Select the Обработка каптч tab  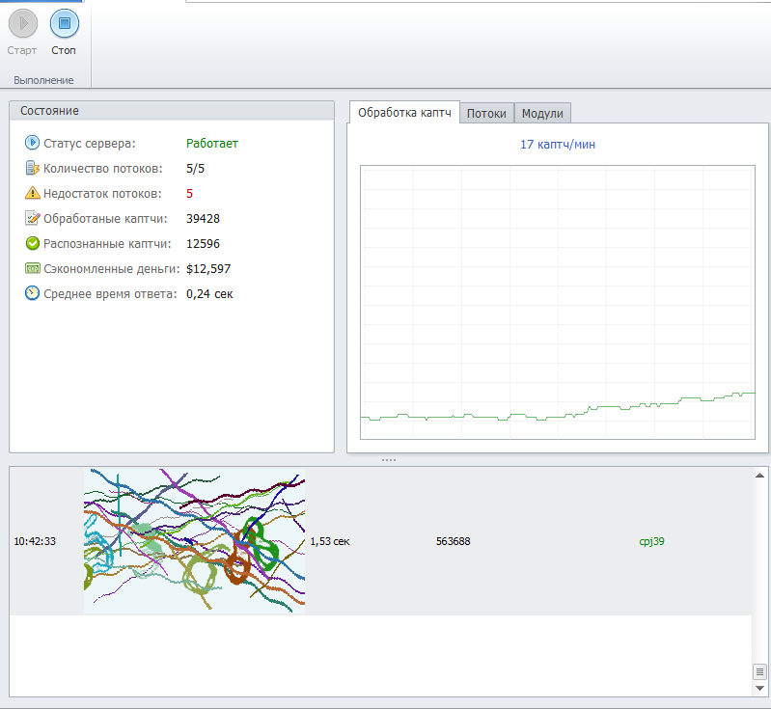(x=404, y=113)
